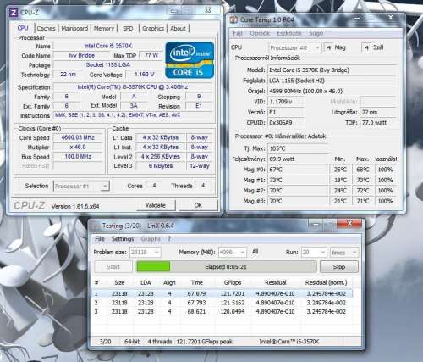Minimize the Core Temp window
423x362 pixels.
[357, 19]
